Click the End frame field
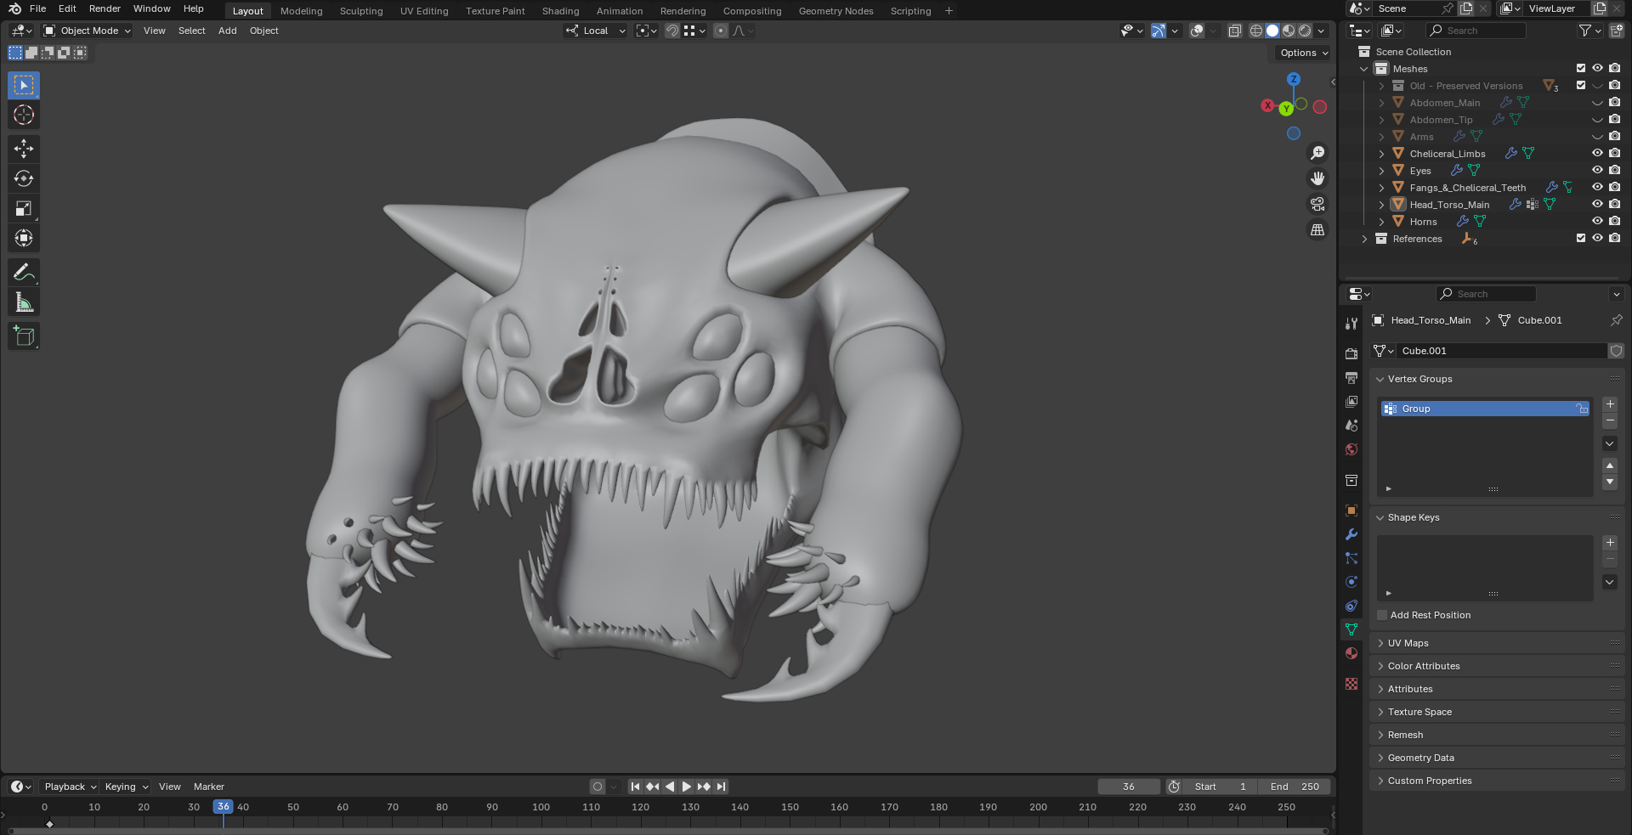1632x835 pixels. [x=1295, y=787]
